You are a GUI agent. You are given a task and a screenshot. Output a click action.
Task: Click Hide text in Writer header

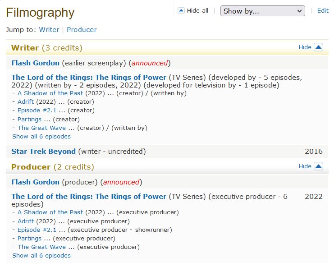[x=305, y=47]
